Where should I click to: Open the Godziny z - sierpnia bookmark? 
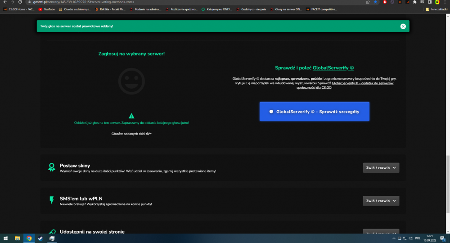click(251, 9)
